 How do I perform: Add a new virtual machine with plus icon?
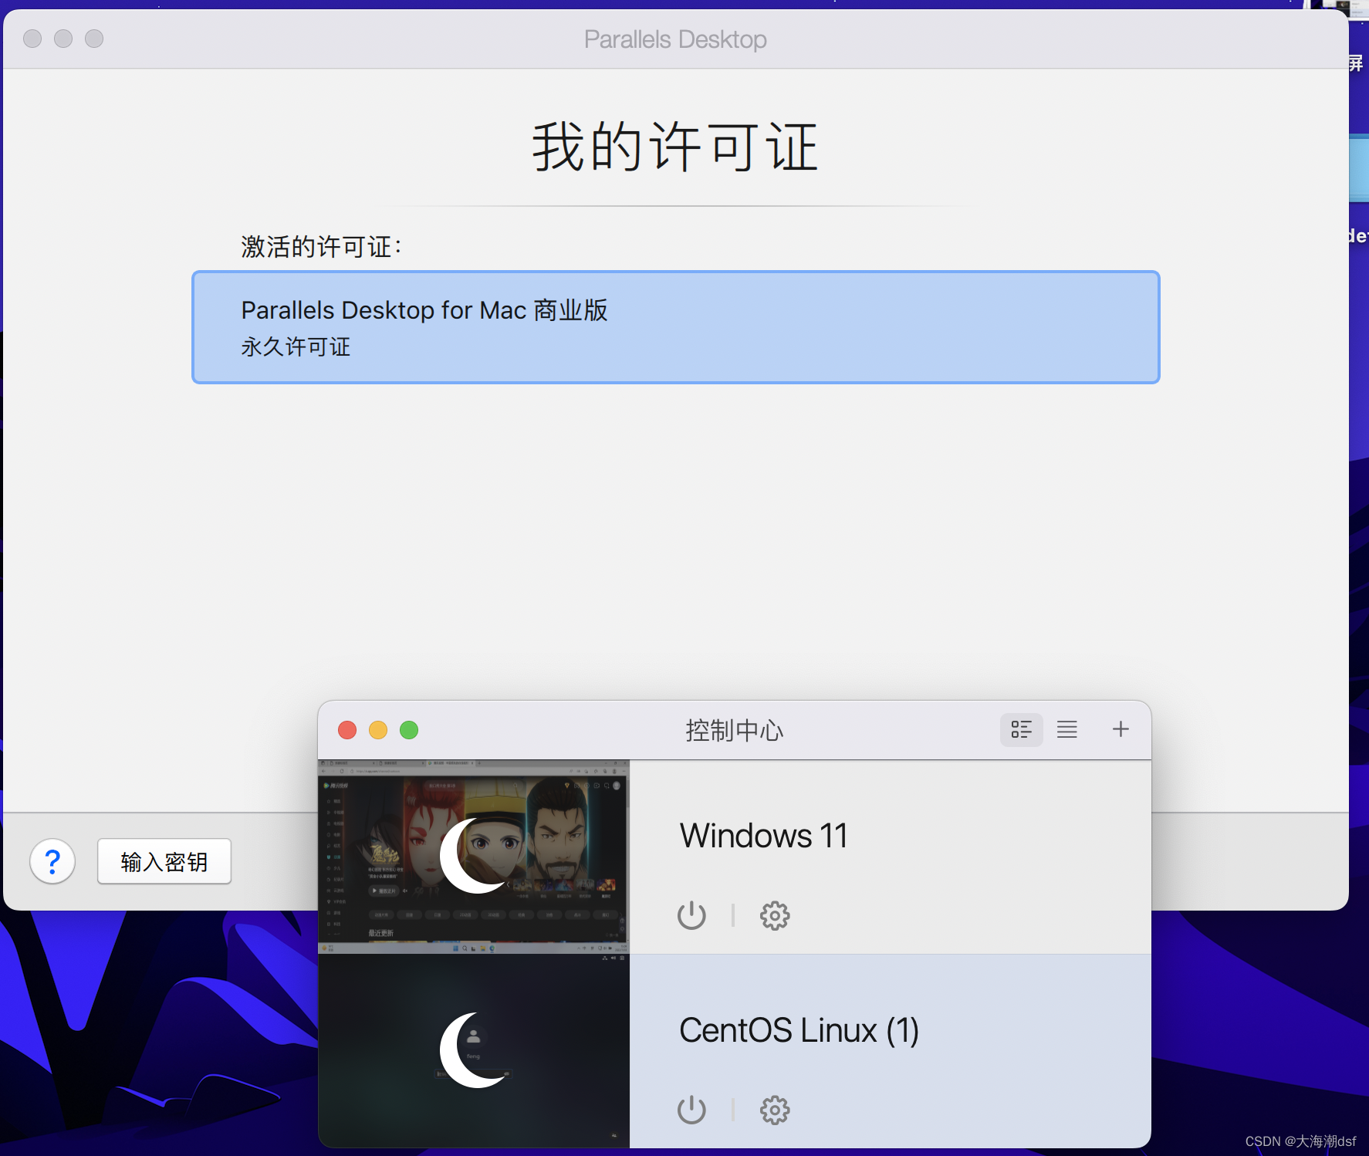[1121, 729]
